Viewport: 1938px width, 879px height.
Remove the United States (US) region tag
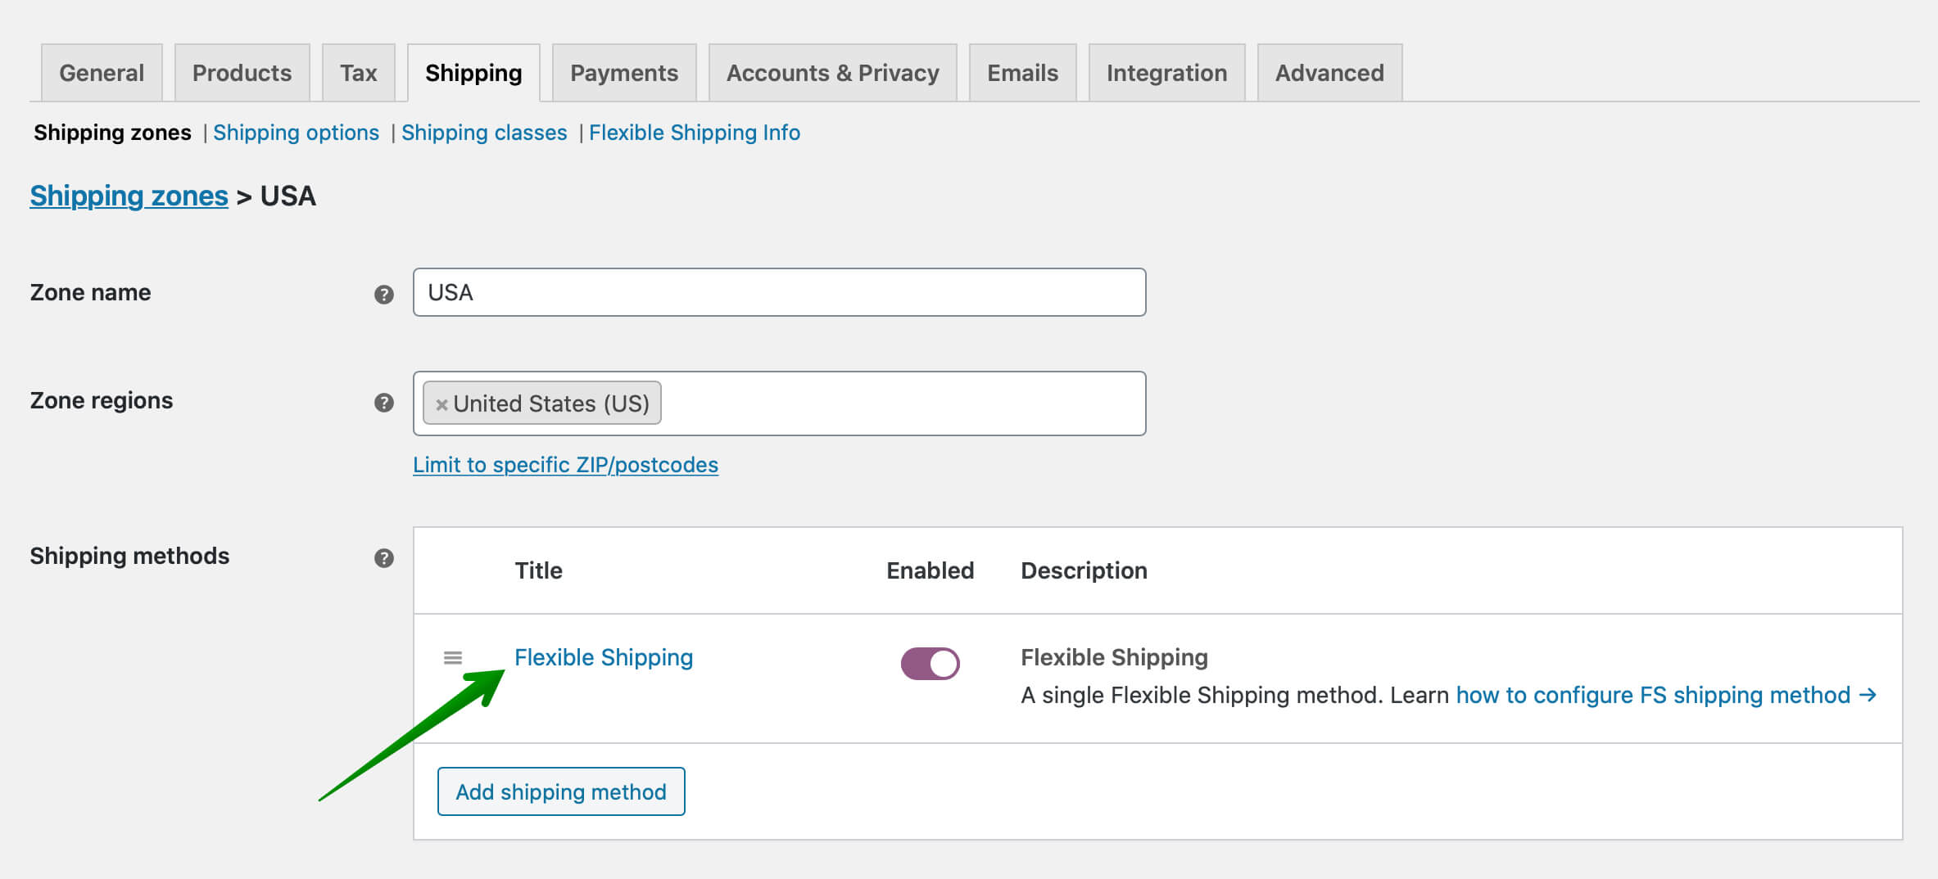[441, 403]
